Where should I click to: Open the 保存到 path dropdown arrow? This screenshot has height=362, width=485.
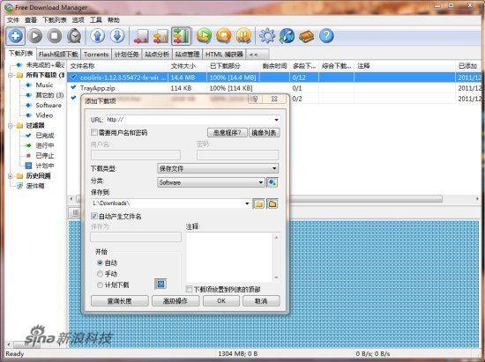[x=247, y=203]
